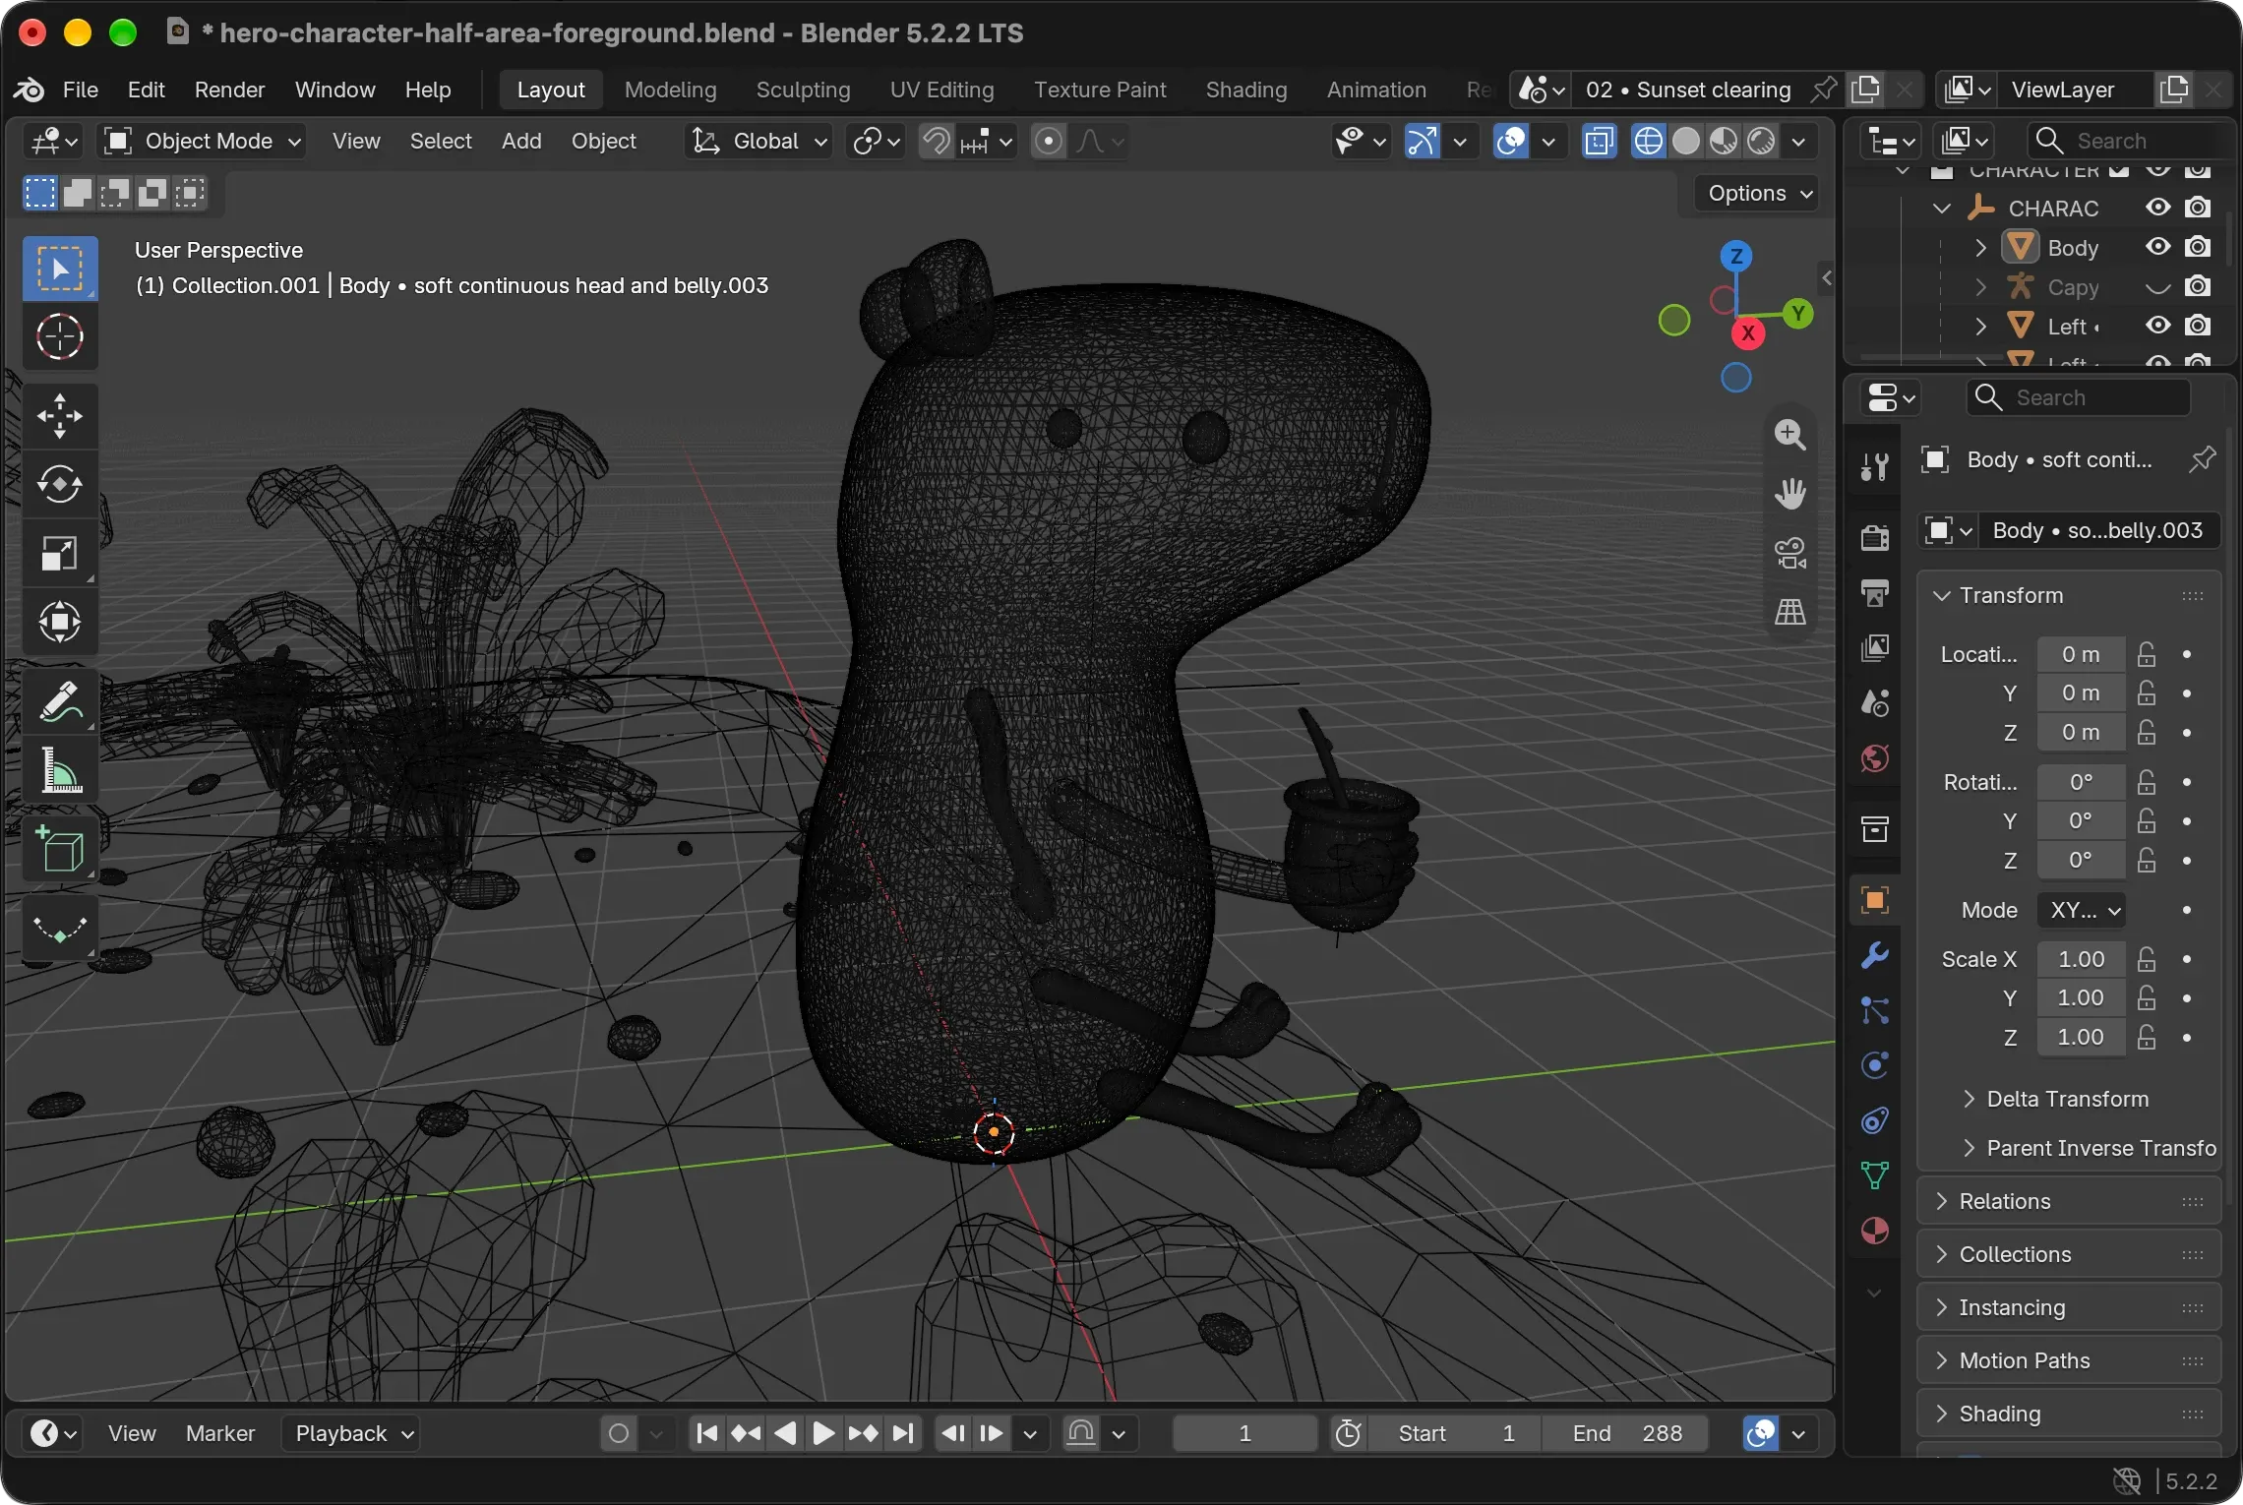The width and height of the screenshot is (2243, 1505).
Task: Toggle X-ray display in viewport header
Action: point(1600,142)
